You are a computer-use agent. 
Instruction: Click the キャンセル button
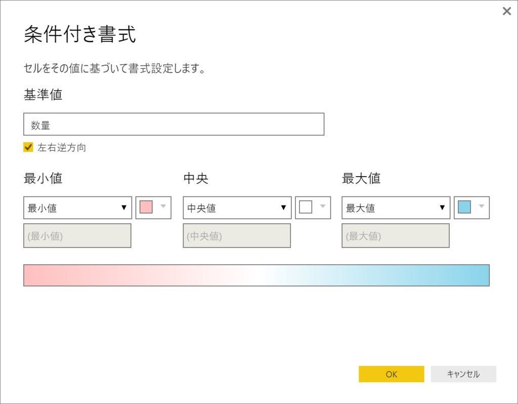(463, 374)
